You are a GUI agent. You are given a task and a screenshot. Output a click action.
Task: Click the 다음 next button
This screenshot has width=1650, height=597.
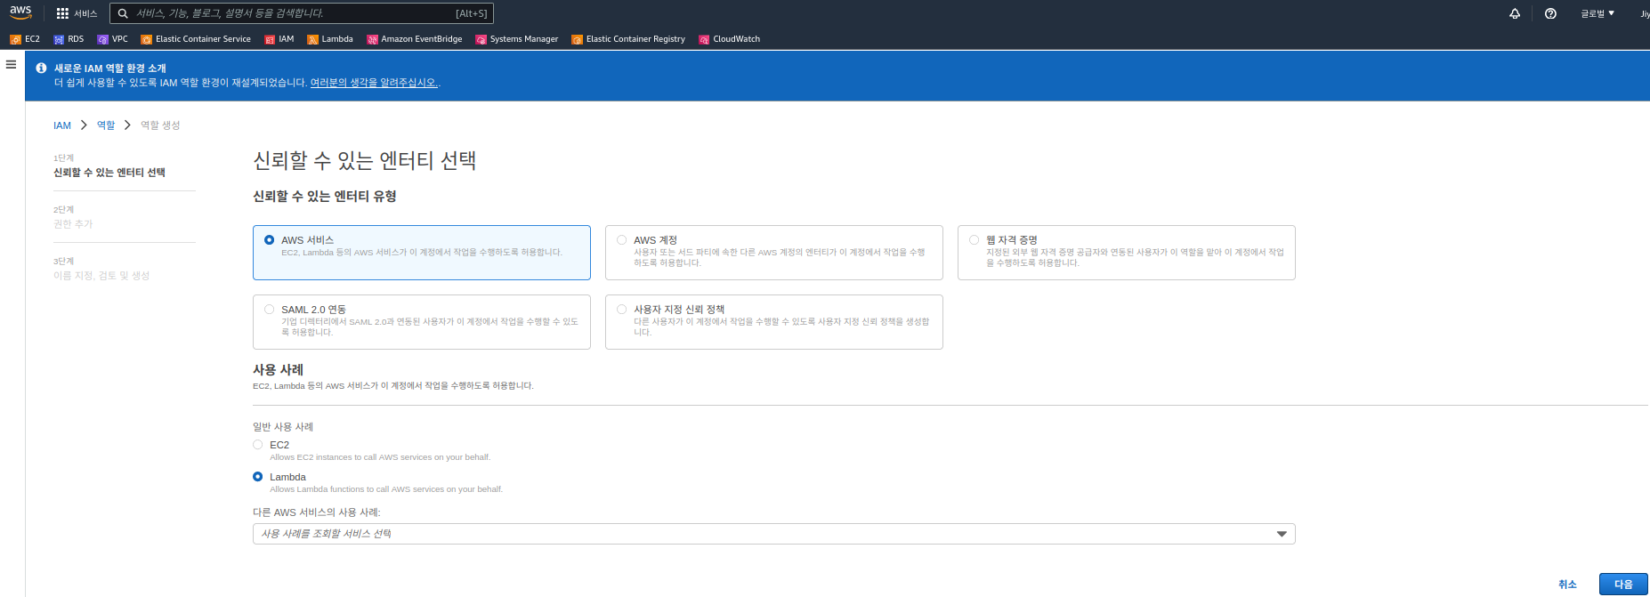point(1623,585)
